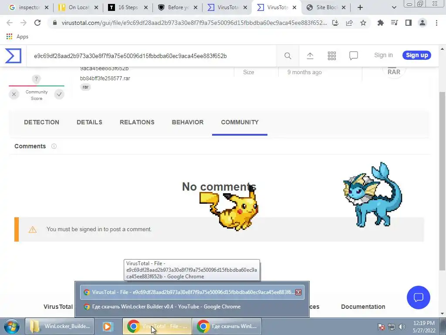Screen dimensions: 446x335
Task: Open the Chrome three-dot menu
Action: tap(436, 23)
